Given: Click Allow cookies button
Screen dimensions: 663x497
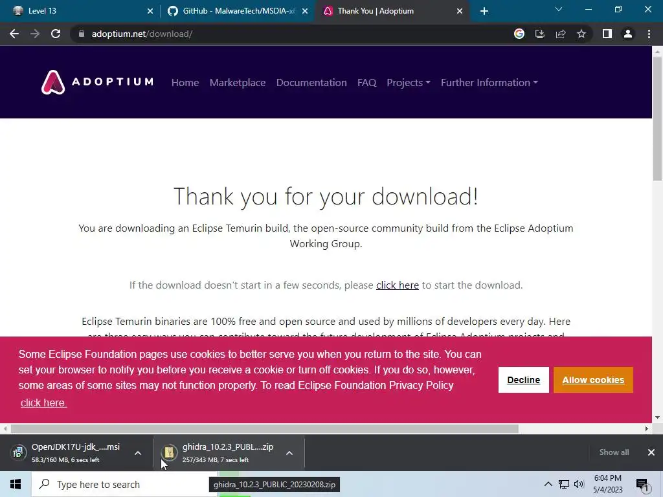Looking at the screenshot, I should pyautogui.click(x=593, y=380).
